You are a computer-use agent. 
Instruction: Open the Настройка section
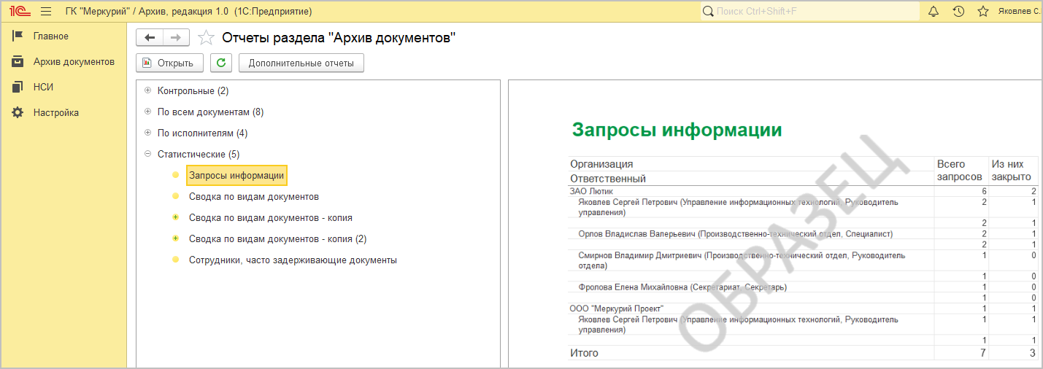coord(56,112)
